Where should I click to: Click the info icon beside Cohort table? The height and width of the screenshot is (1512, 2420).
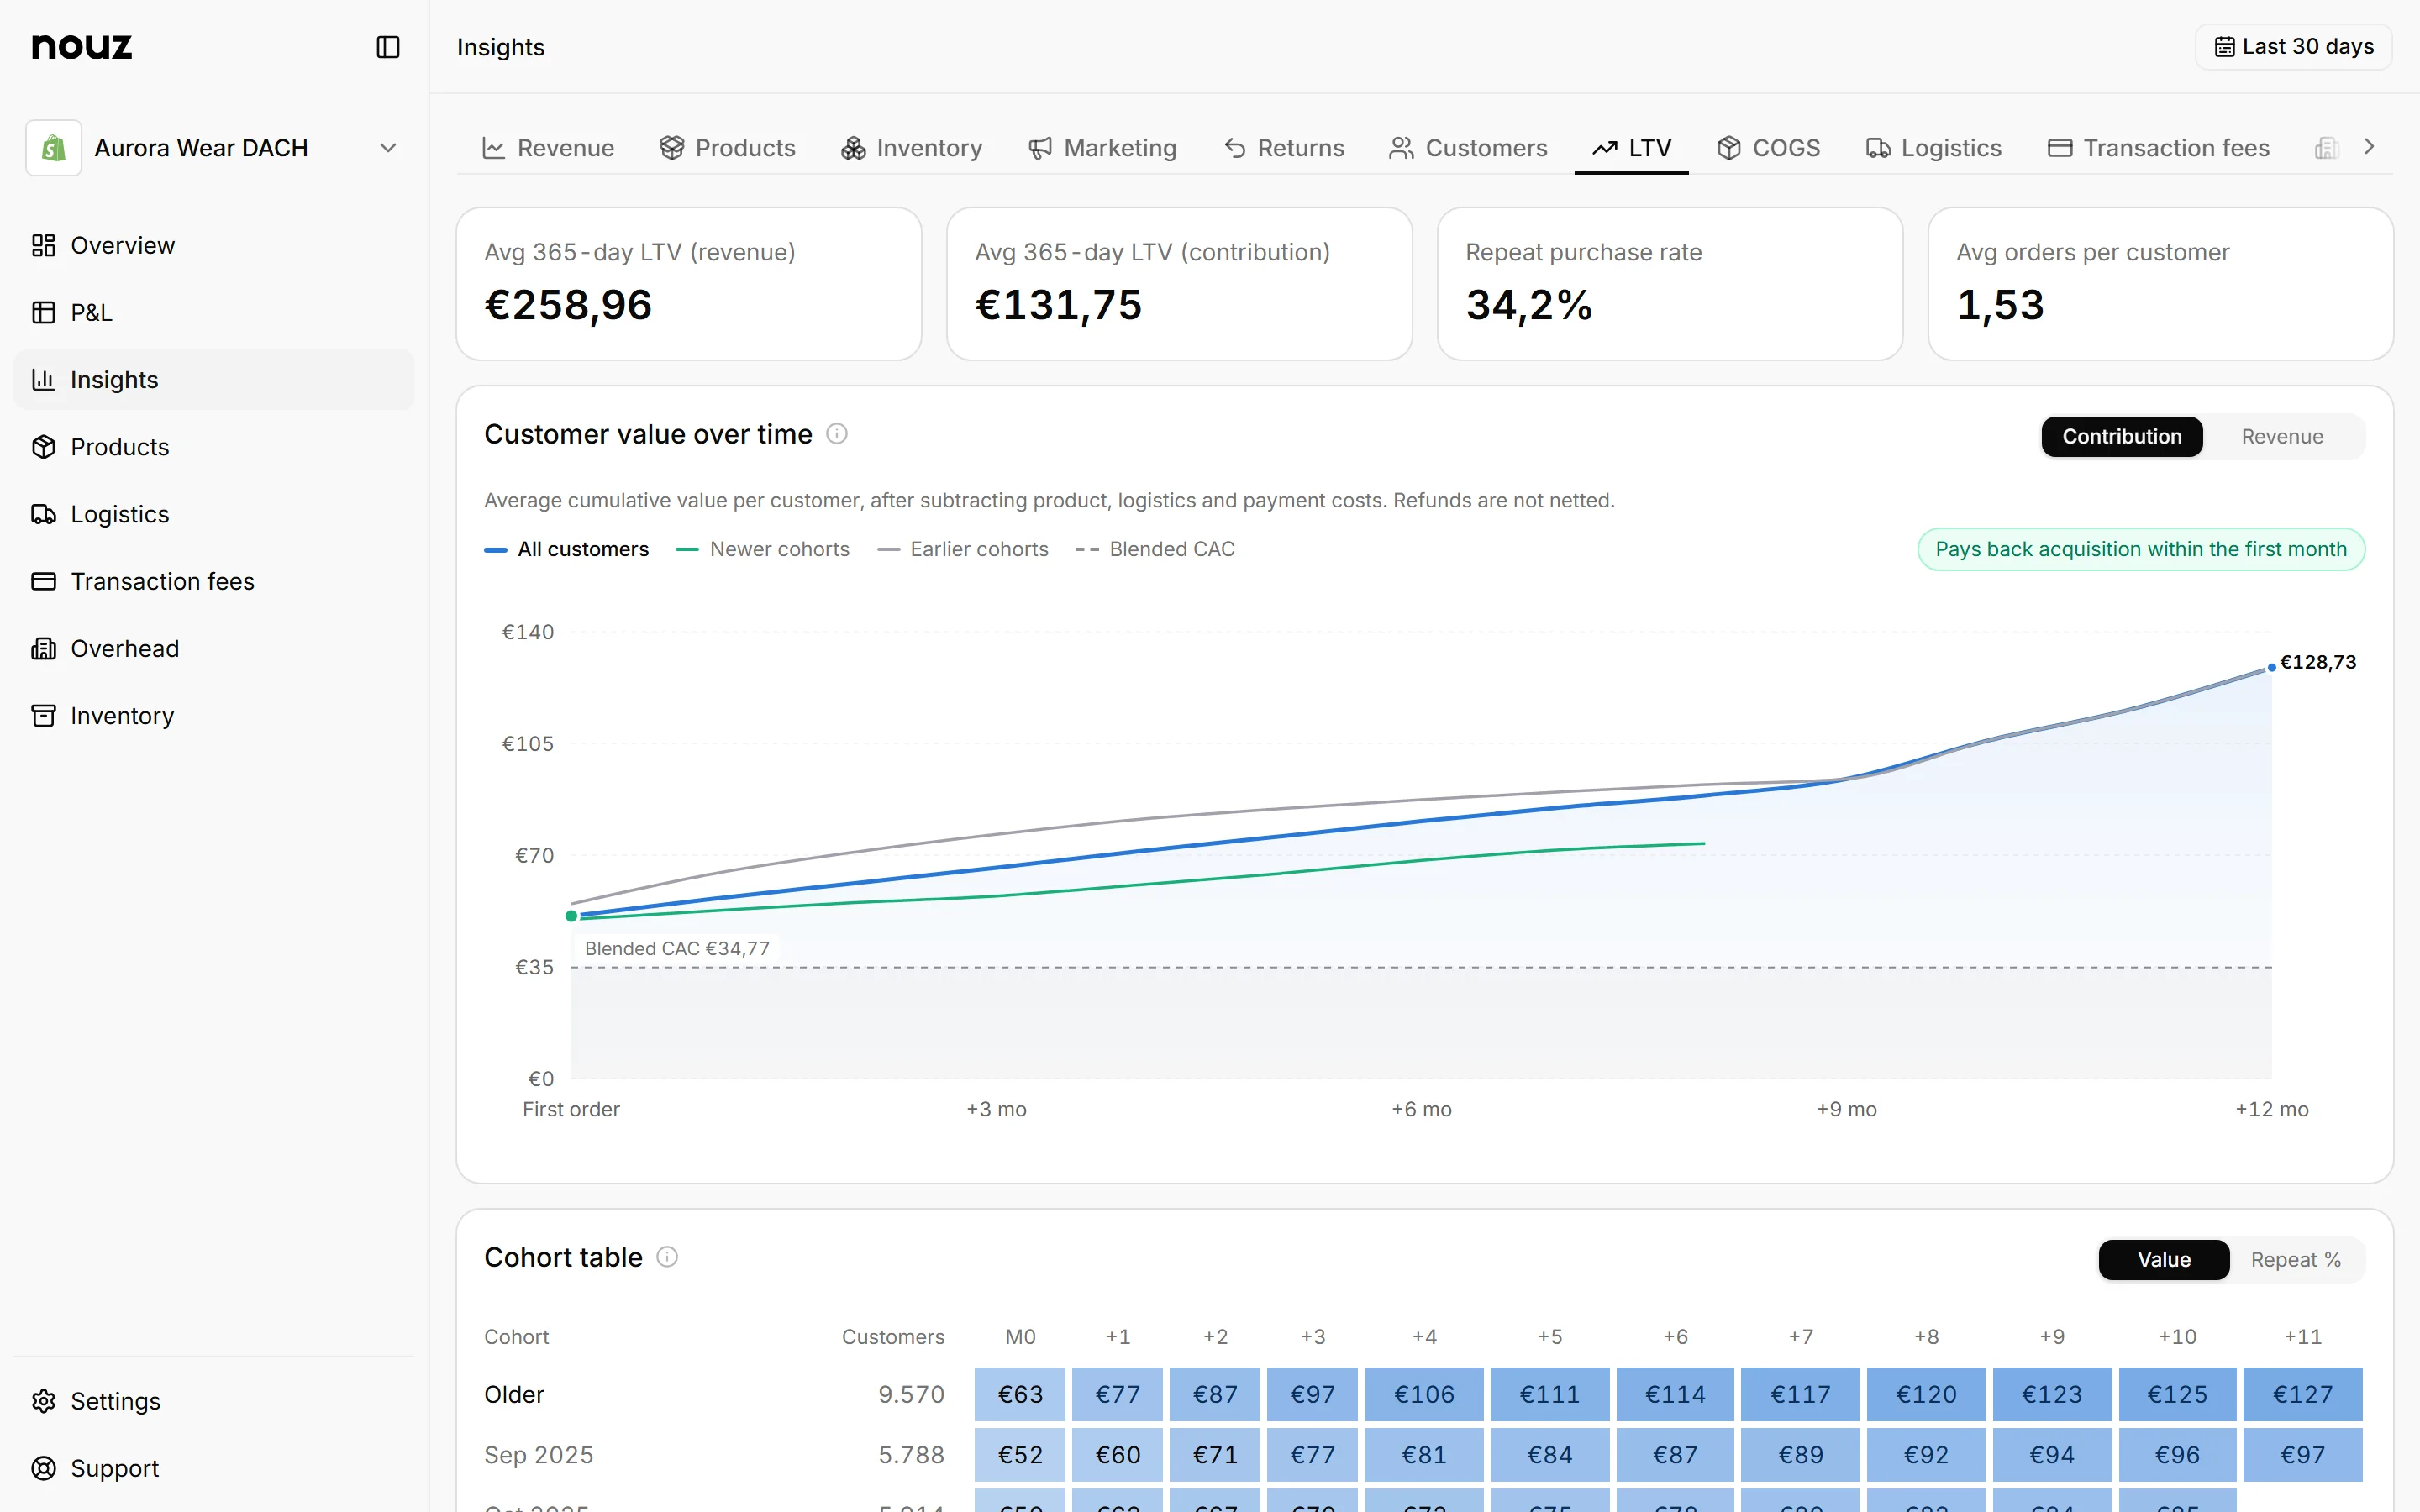[x=667, y=1257]
